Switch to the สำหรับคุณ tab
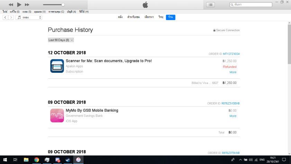The height and width of the screenshot is (164, 291). point(134,17)
